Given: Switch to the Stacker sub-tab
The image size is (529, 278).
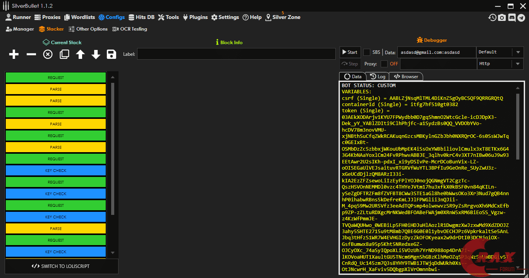Looking at the screenshot, I should tap(52, 29).
